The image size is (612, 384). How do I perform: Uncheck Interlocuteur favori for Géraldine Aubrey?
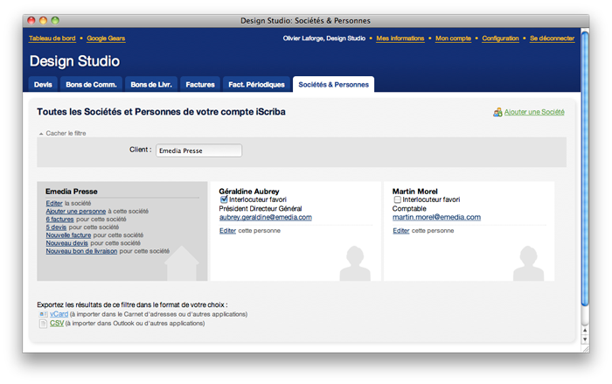pos(224,199)
